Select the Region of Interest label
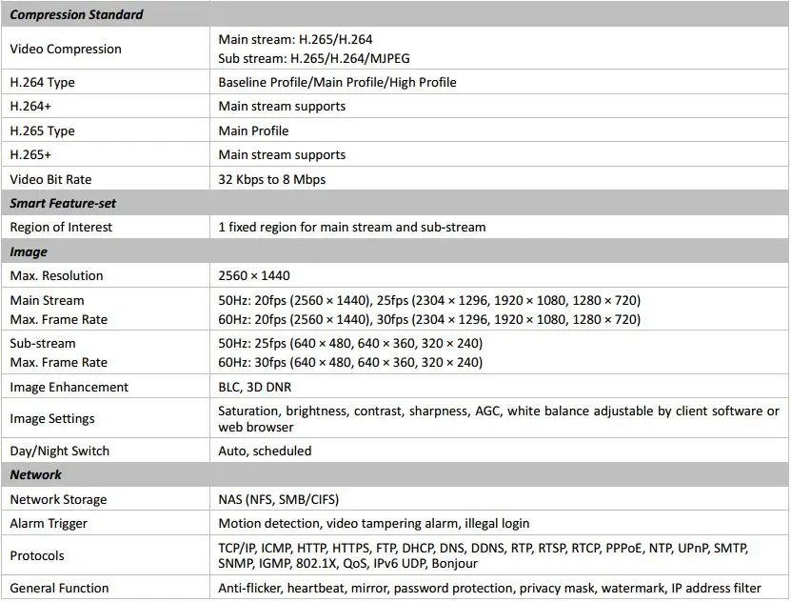This screenshot has width=791, height=602. pos(61,227)
